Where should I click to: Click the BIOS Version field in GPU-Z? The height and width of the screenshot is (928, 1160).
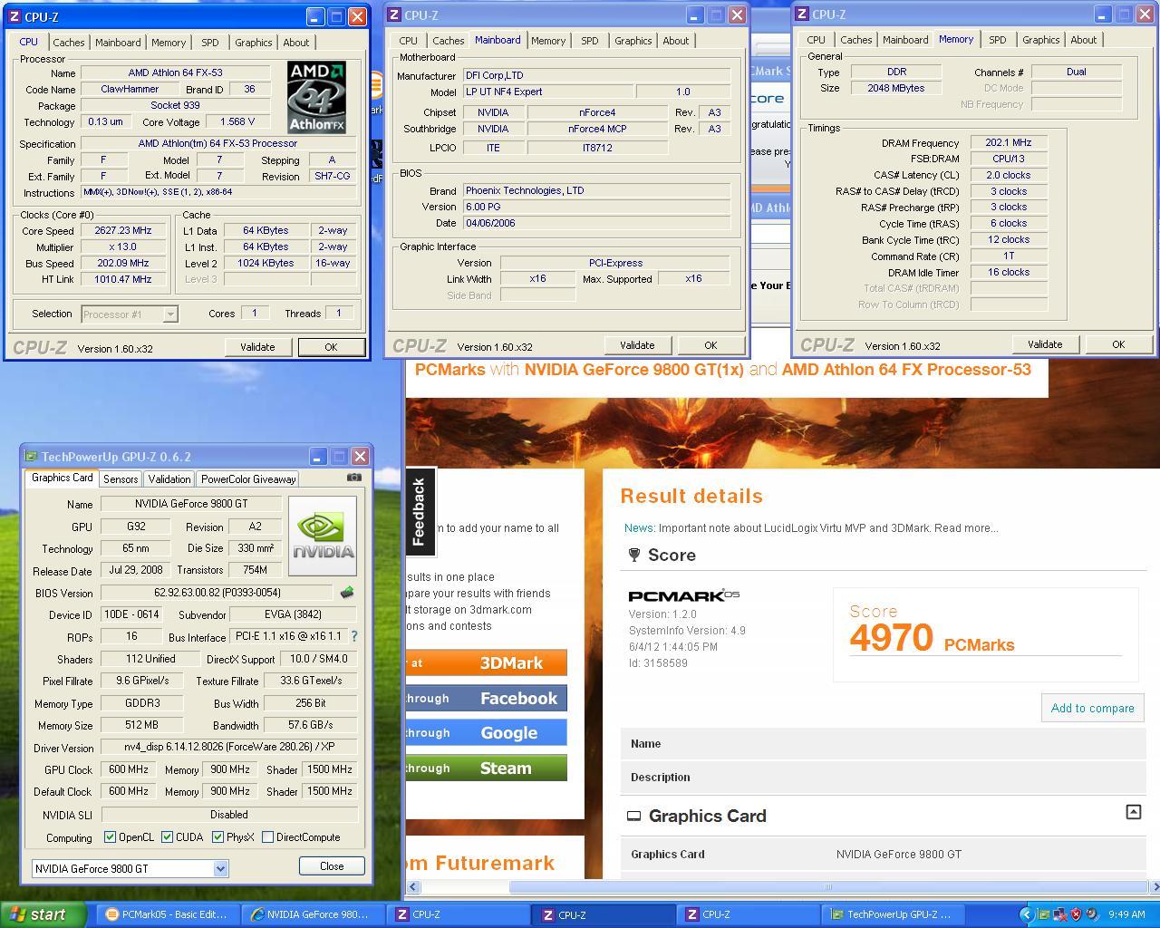click(217, 593)
